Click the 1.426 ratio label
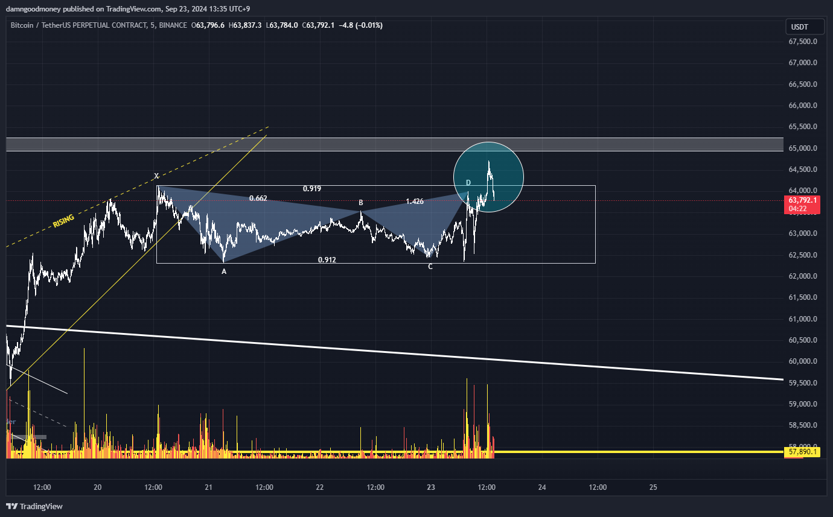 coord(415,201)
